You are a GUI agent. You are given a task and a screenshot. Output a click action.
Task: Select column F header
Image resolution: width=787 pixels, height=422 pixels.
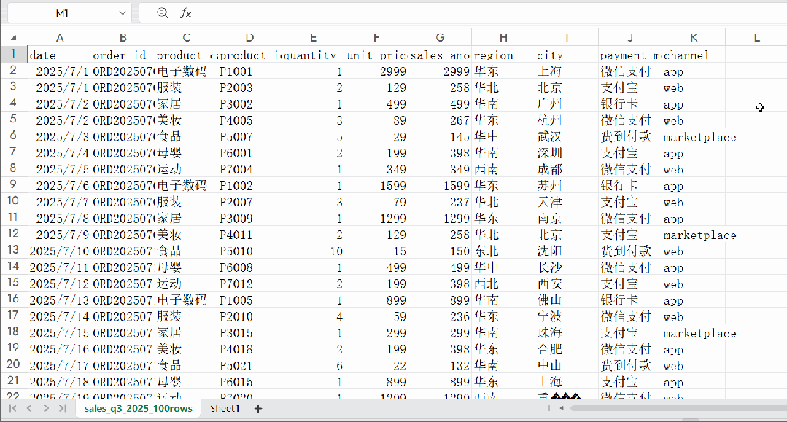click(x=376, y=38)
